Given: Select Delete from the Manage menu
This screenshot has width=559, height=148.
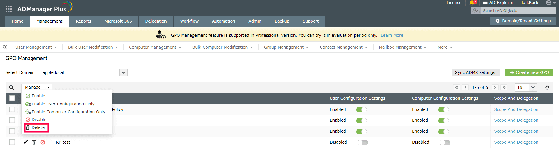Looking at the screenshot, I should coord(37,127).
